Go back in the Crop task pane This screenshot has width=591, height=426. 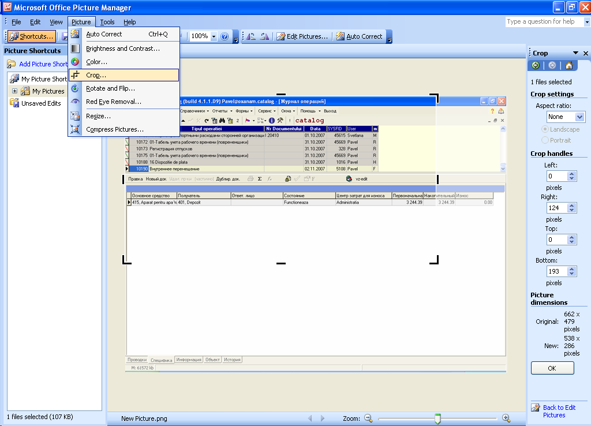click(536, 65)
